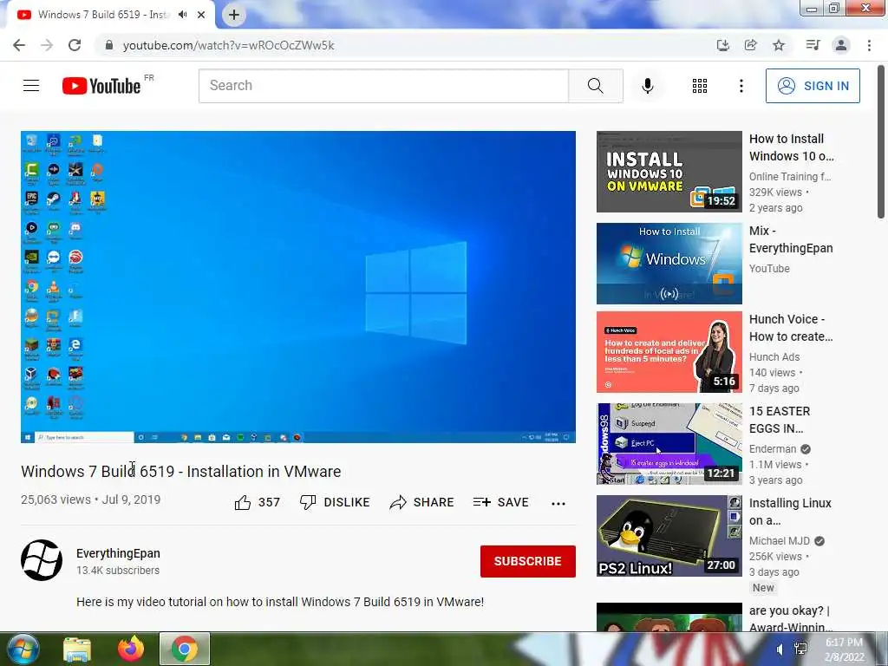This screenshot has width=888, height=666.
Task: Click the magnifier search button
Action: click(595, 86)
